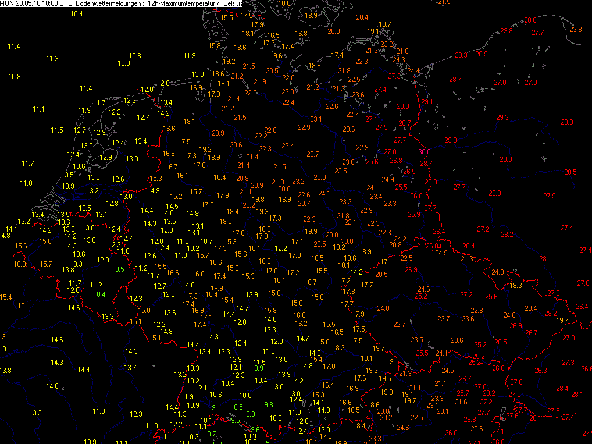Screen dimensions: 592x444
Task: Select the red 28.5 value at right edge
Action: [570, 172]
